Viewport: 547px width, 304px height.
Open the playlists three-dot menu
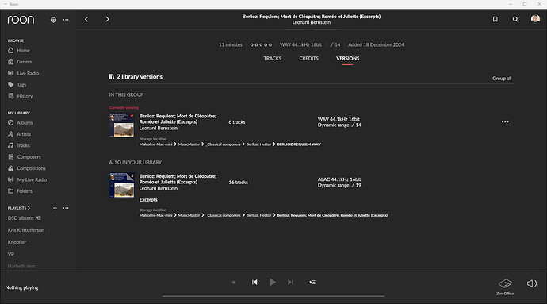tap(66, 208)
